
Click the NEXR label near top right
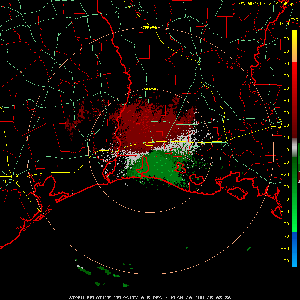point(293,20)
